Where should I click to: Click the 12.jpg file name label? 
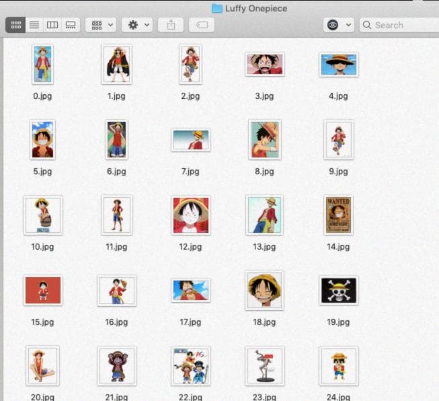tap(190, 247)
